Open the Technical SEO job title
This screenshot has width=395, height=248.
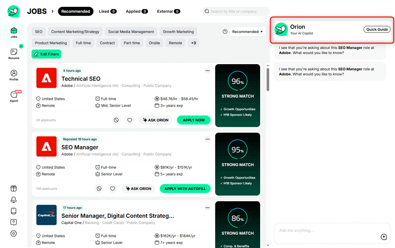[x=81, y=79]
